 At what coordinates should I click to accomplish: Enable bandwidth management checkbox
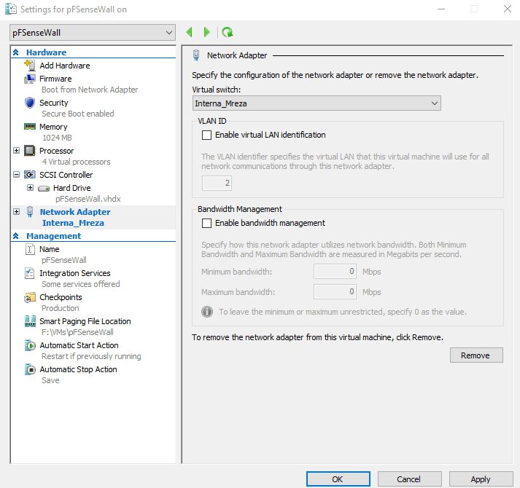pos(206,223)
